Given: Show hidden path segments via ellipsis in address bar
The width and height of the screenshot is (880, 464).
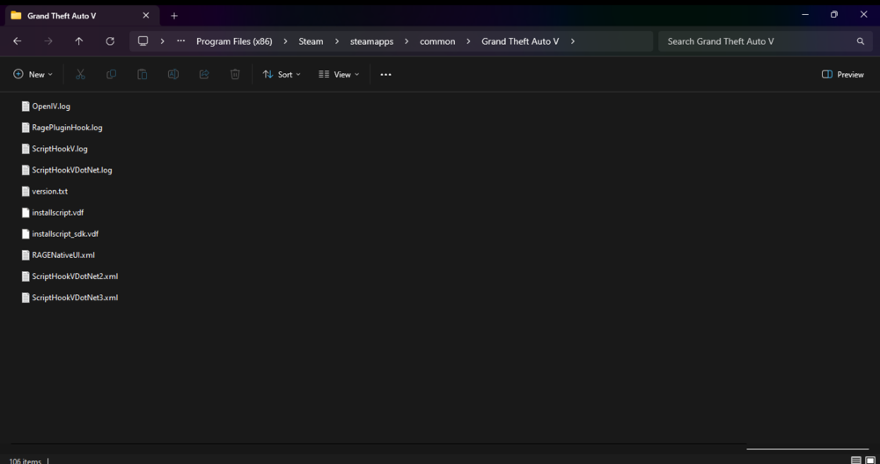Looking at the screenshot, I should 180,41.
